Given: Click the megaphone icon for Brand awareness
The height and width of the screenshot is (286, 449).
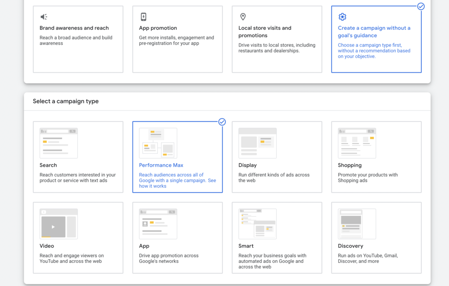Looking at the screenshot, I should point(44,17).
